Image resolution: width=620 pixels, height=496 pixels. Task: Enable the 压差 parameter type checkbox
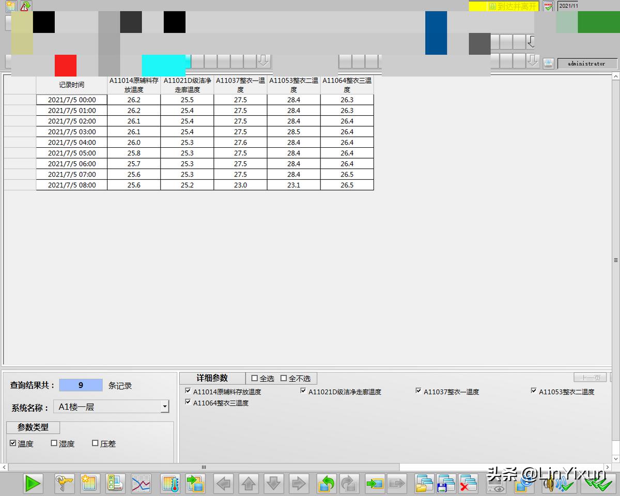click(x=95, y=443)
